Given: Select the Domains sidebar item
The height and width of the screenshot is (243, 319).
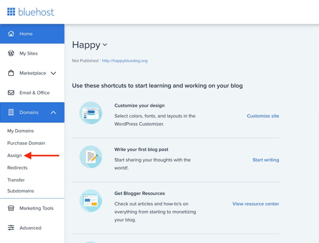Looking at the screenshot, I should (x=32, y=112).
